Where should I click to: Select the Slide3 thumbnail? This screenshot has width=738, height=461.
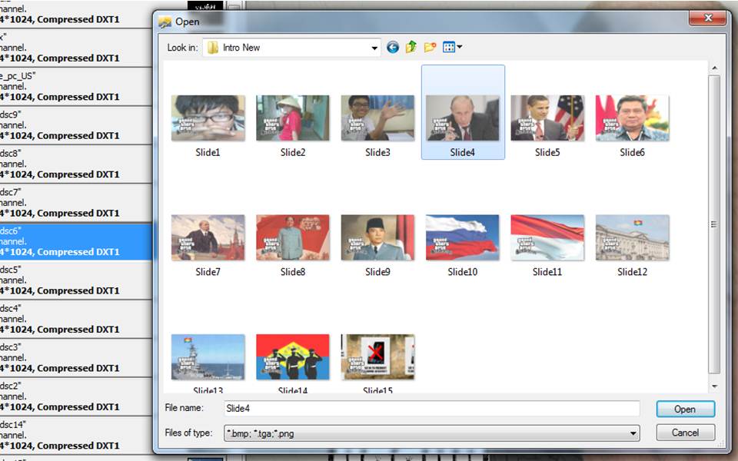click(377, 118)
